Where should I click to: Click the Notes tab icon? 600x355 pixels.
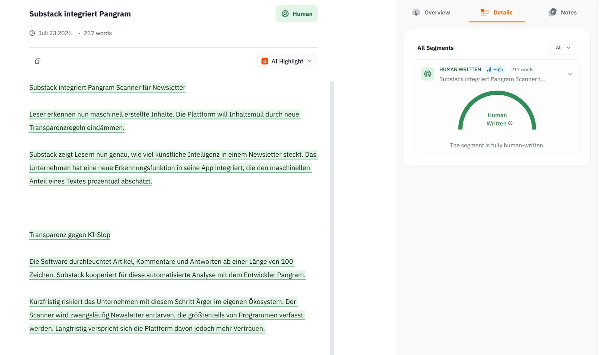click(x=553, y=12)
